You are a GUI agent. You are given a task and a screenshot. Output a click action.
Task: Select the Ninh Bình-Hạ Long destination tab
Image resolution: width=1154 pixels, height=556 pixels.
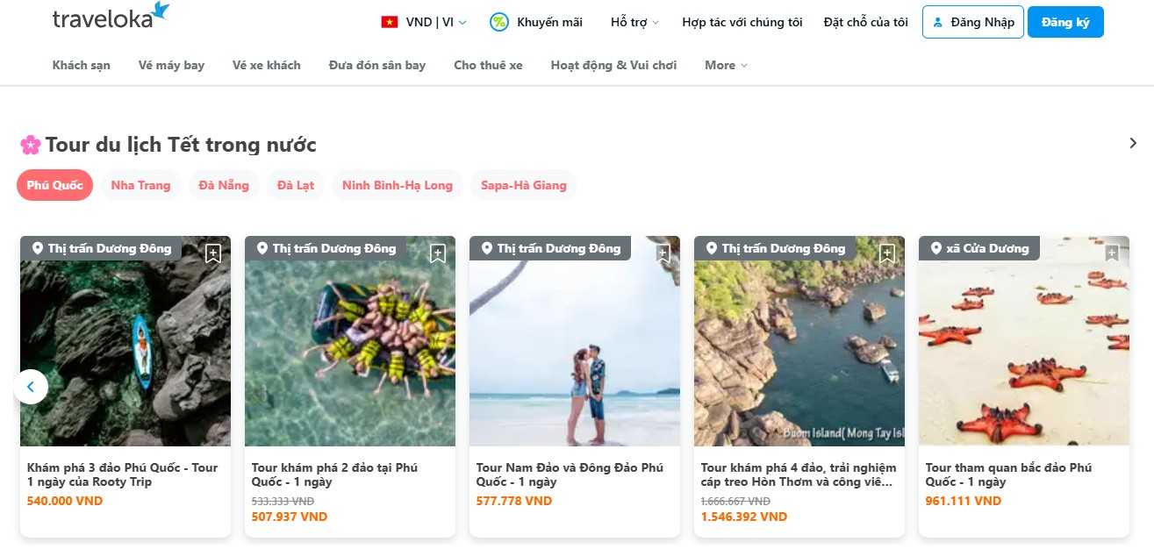(x=398, y=185)
